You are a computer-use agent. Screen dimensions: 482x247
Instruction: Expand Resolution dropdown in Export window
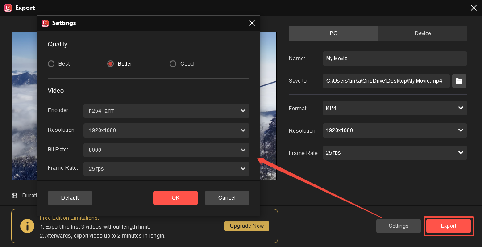click(395, 130)
